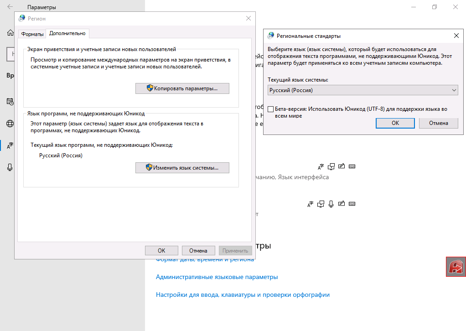Open Date & time via calendar clock icon
The image size is (466, 331).
pos(10,101)
